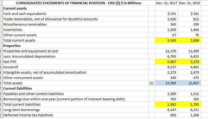Select the Total current liabilities label

(x=22, y=104)
